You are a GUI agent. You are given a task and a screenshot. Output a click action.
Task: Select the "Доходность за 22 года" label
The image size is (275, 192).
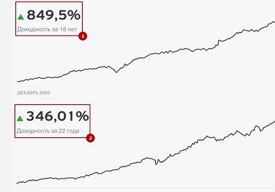tap(48, 131)
